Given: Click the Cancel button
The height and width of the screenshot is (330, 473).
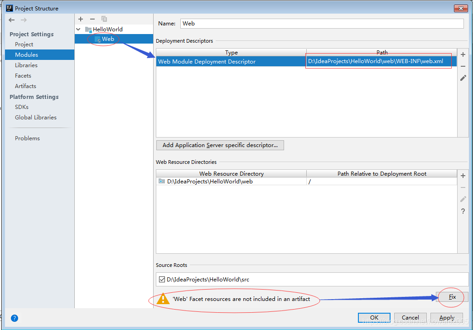Looking at the screenshot, I should (410, 318).
